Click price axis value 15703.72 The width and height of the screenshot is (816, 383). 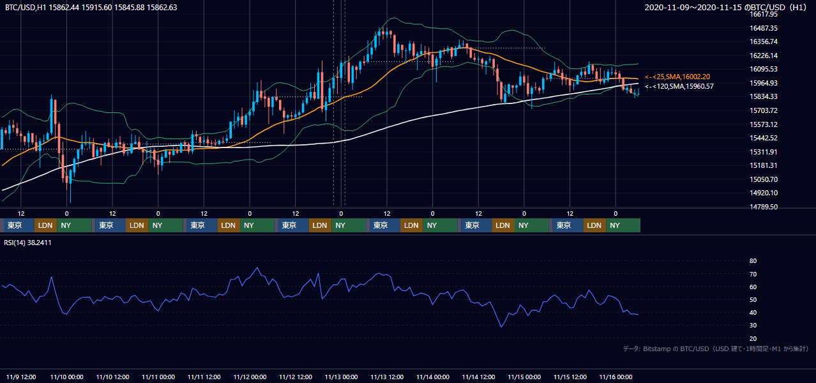coord(763,110)
